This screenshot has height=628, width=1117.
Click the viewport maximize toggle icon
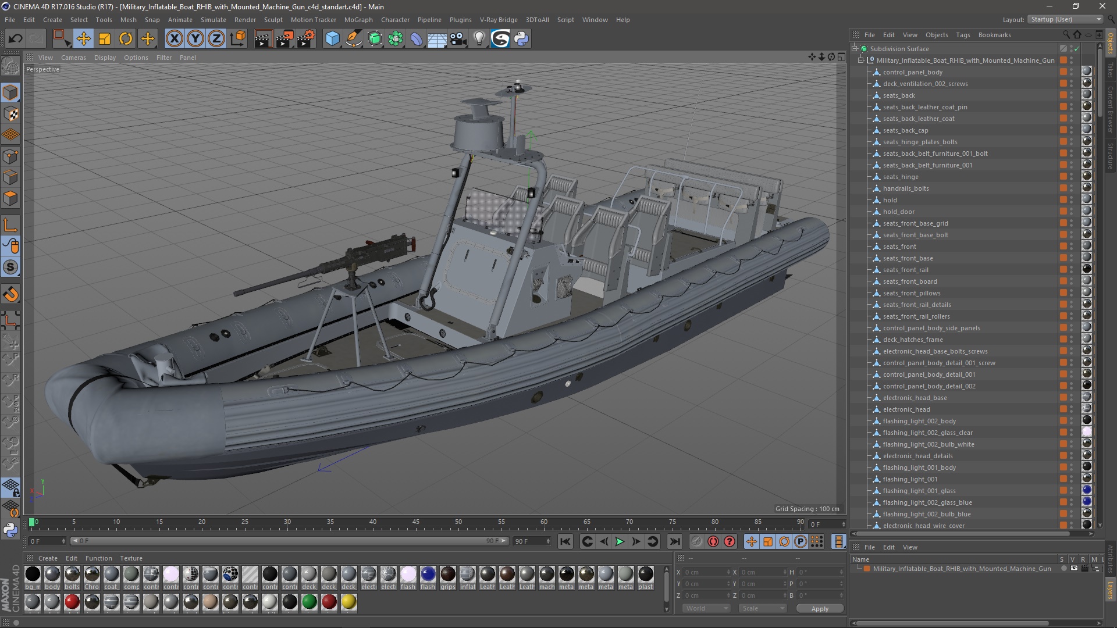841,57
